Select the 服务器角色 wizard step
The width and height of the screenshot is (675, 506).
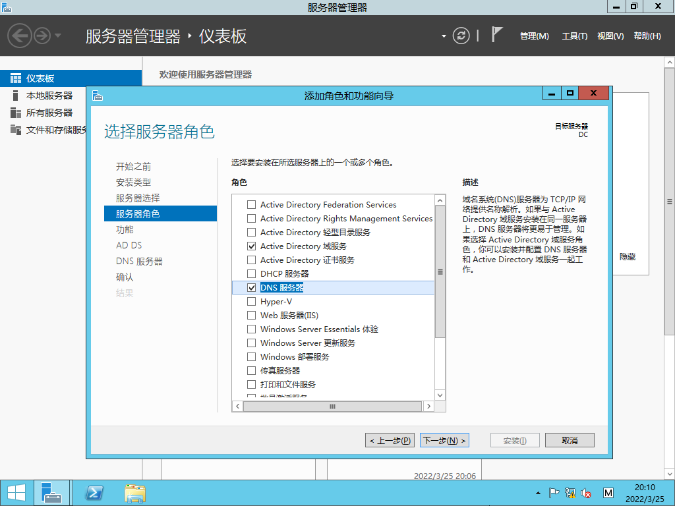(160, 214)
